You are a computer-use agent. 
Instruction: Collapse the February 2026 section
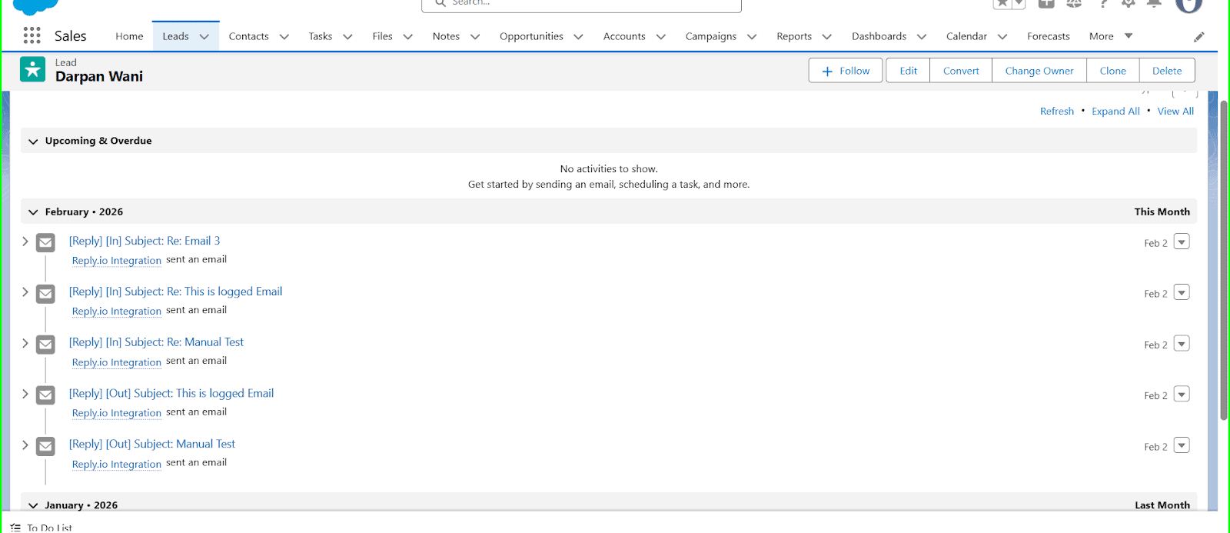coord(33,212)
